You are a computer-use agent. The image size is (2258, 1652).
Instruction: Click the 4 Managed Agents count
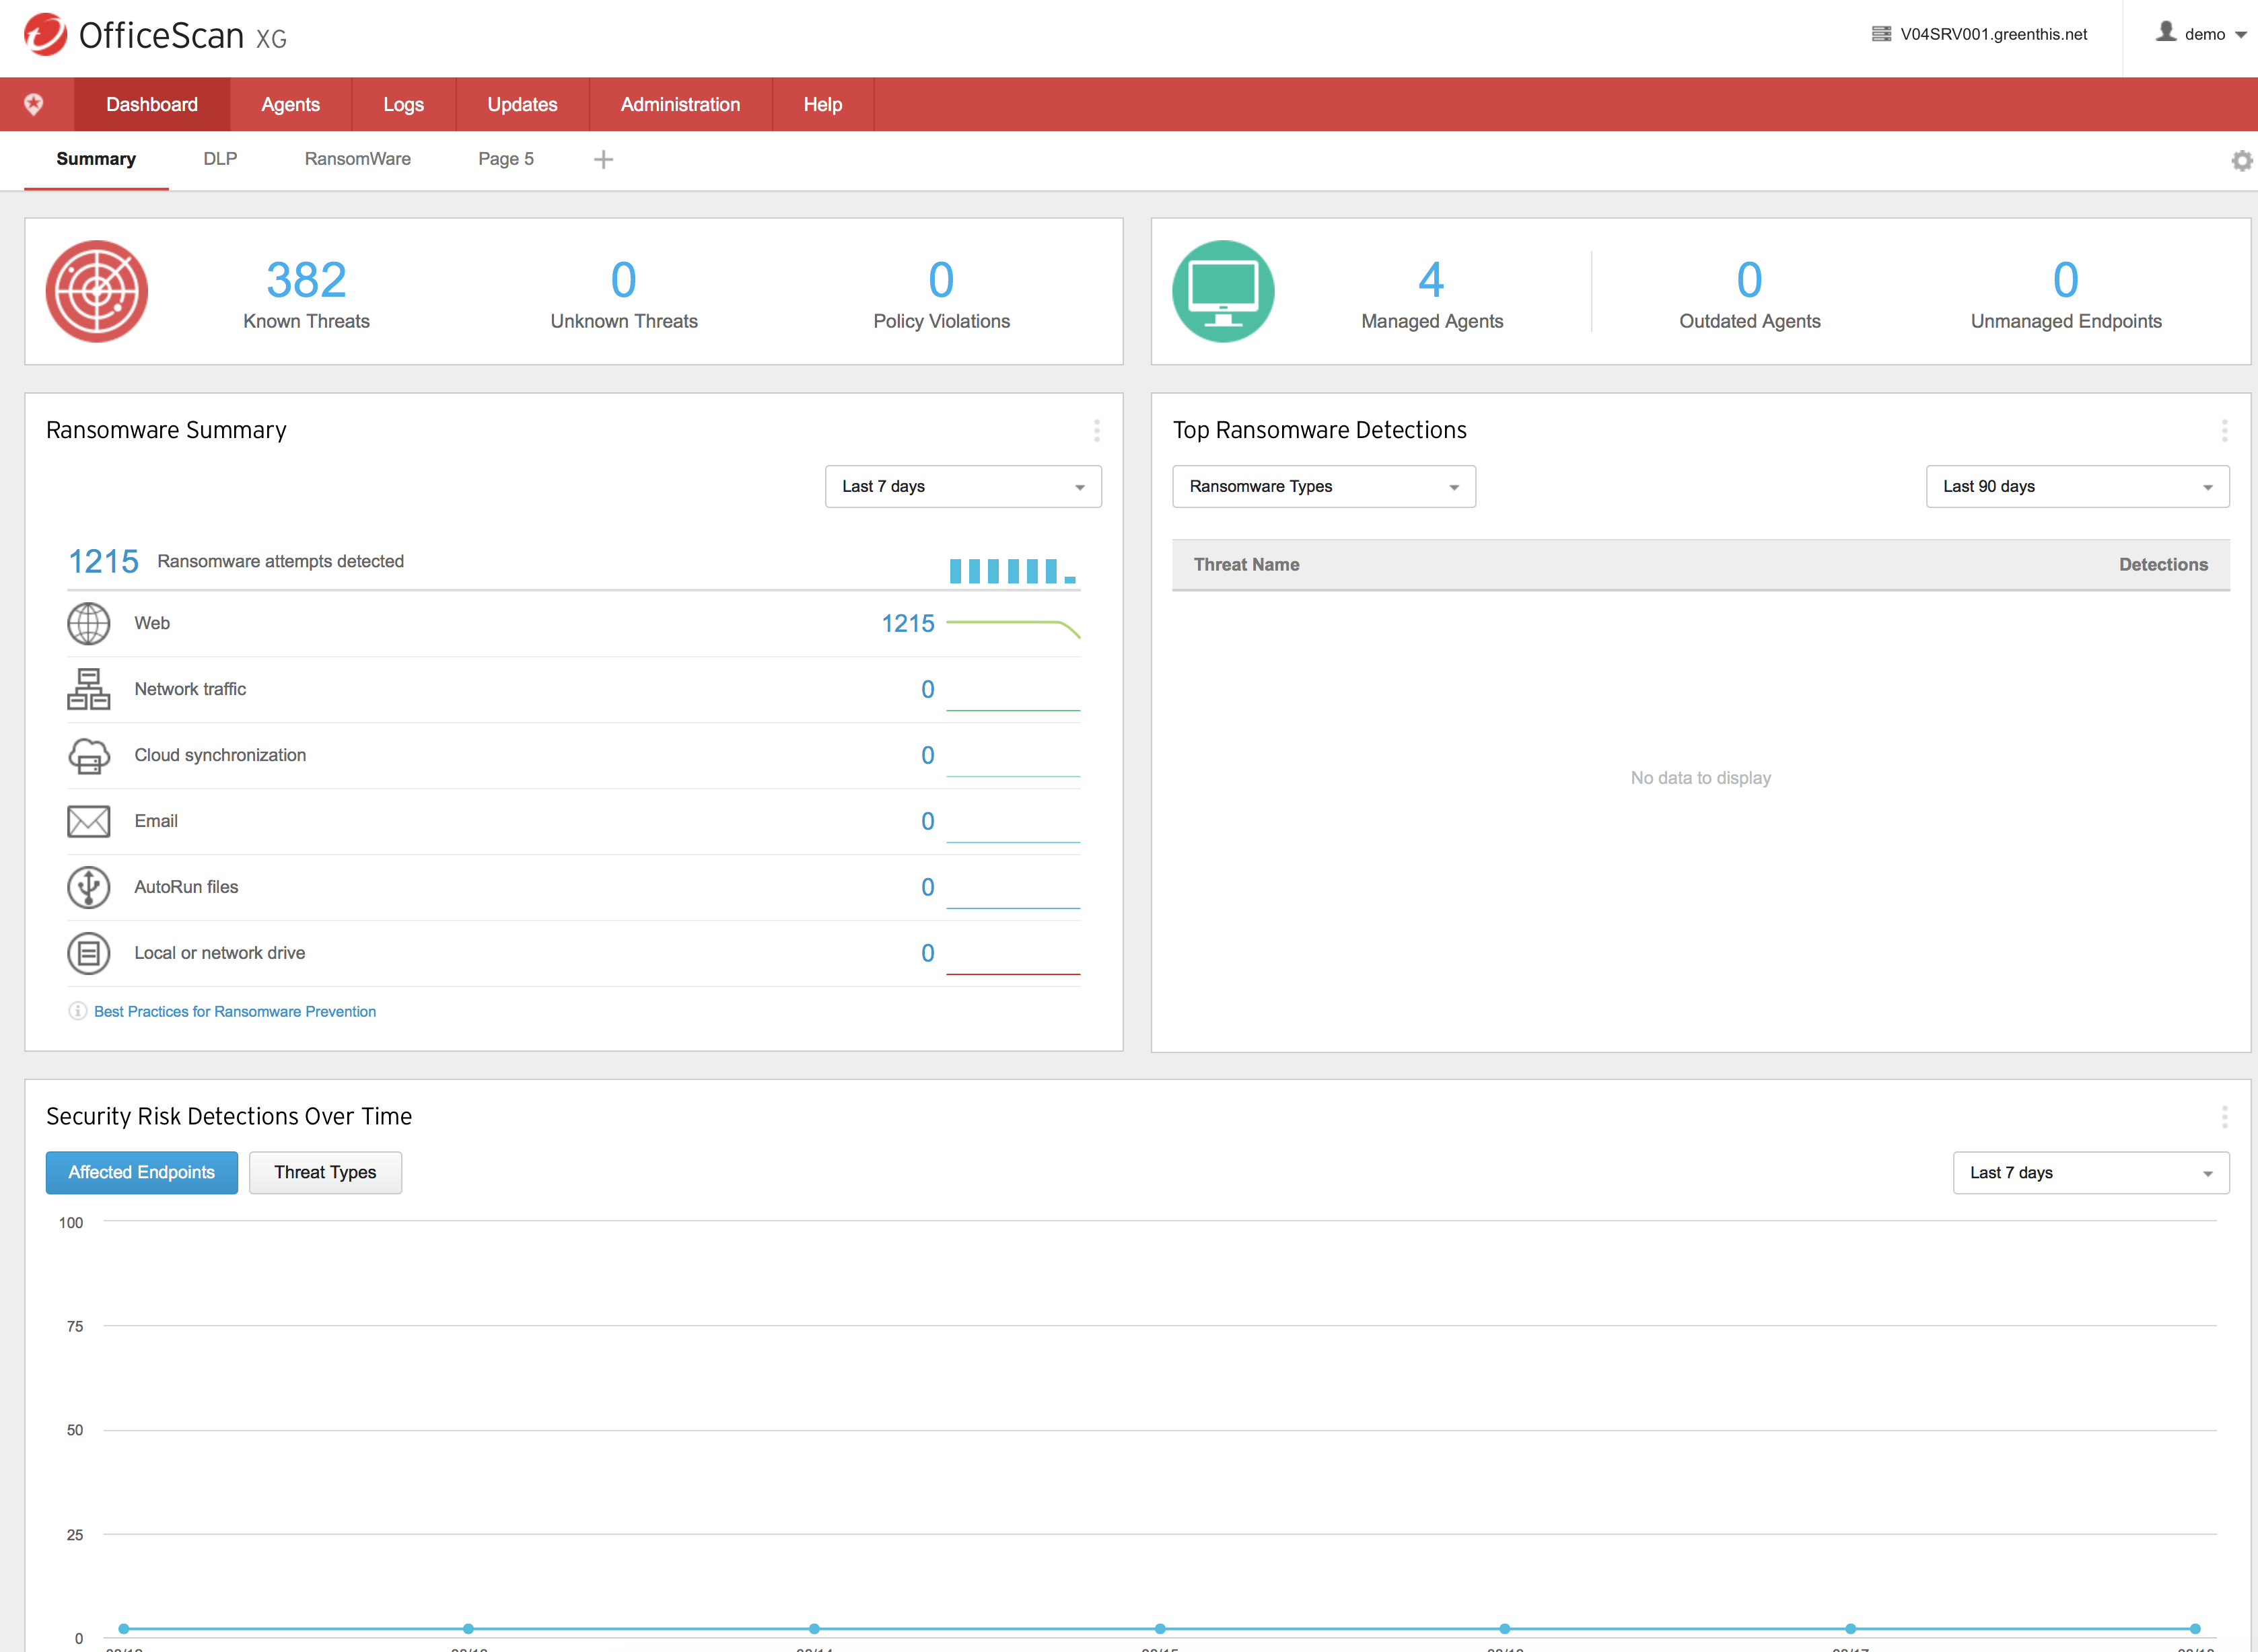coord(1432,280)
